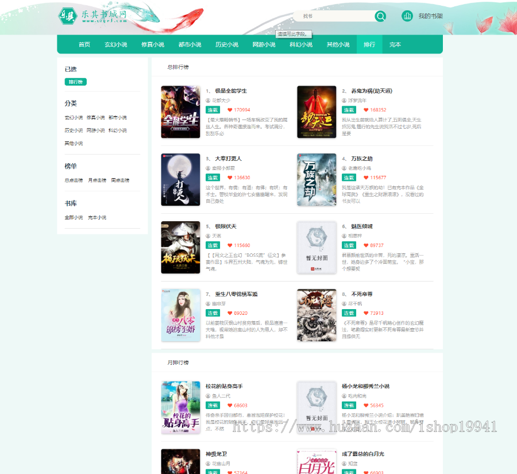517x474 pixels.
Task: Open 历史小说 in the navigation bar
Action: [x=227, y=44]
